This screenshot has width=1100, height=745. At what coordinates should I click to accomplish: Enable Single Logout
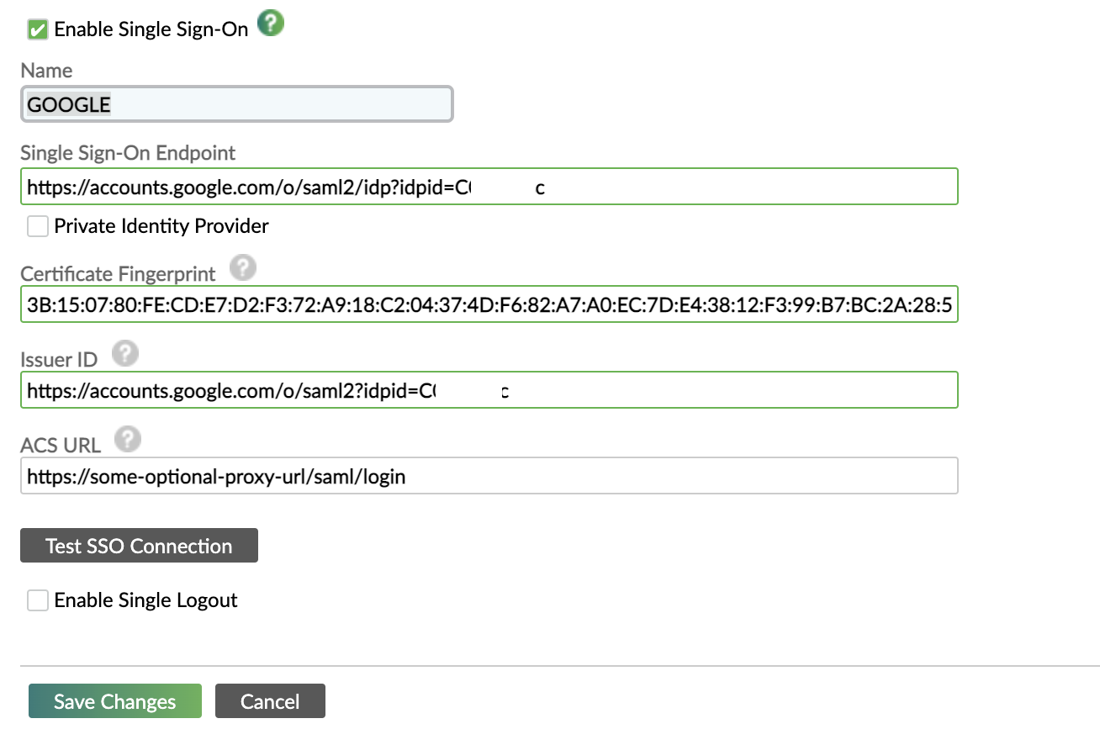click(x=37, y=600)
